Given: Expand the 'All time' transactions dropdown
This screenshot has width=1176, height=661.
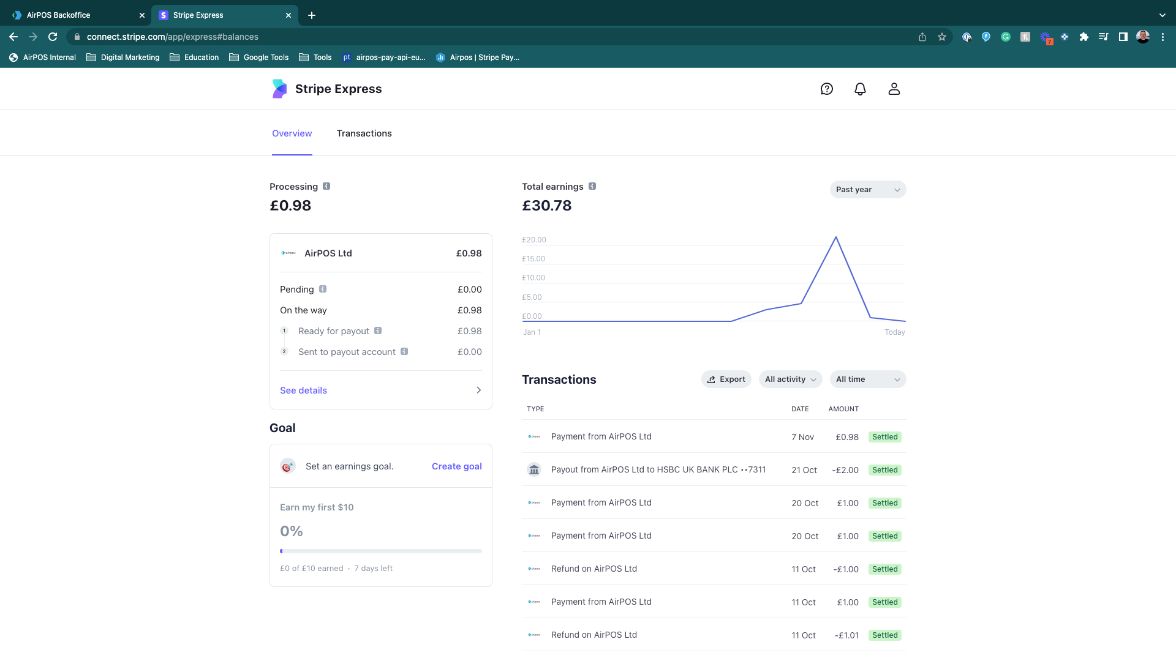Looking at the screenshot, I should click(x=867, y=379).
